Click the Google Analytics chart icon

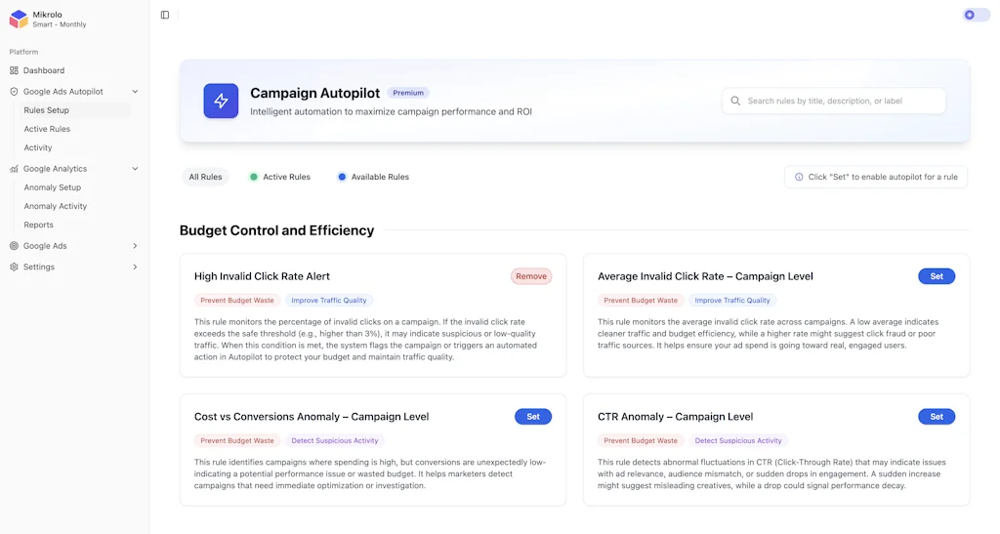pyautogui.click(x=14, y=169)
